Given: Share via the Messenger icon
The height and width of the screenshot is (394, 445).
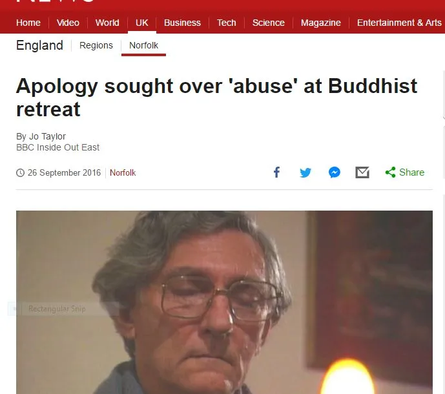Looking at the screenshot, I should click(335, 172).
